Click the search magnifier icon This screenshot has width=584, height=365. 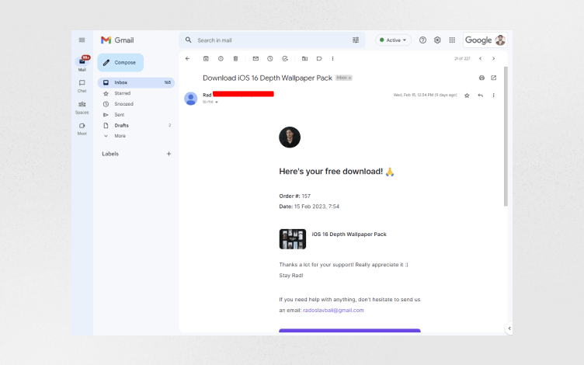pyautogui.click(x=189, y=40)
